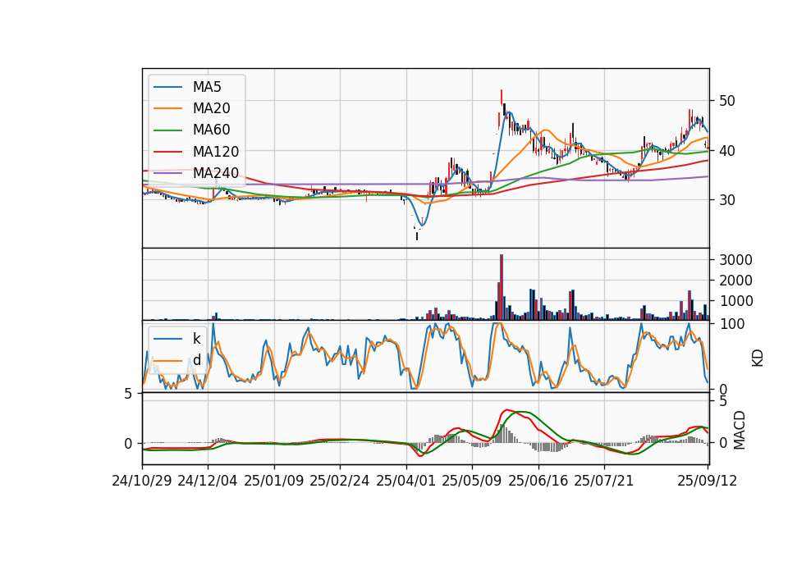
Task: Click the 25/02/24 date axis label
Action: click(340, 481)
